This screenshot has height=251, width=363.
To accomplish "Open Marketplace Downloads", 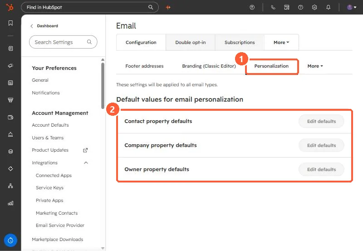I will 58,239.
